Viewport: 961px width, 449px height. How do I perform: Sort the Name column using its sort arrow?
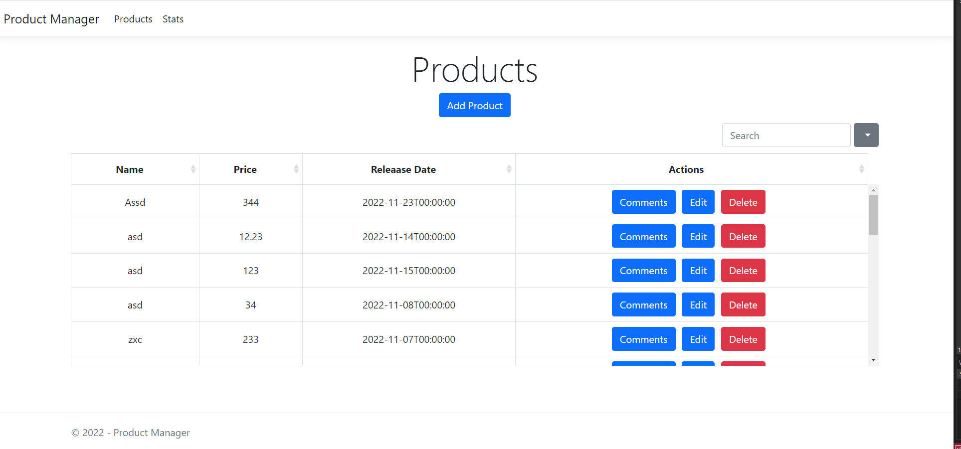tap(193, 169)
